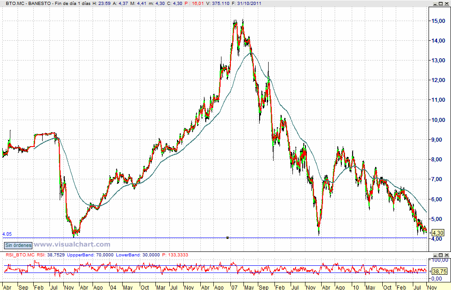
Task: Click the 6,00 price axis label
Action: tap(437, 199)
